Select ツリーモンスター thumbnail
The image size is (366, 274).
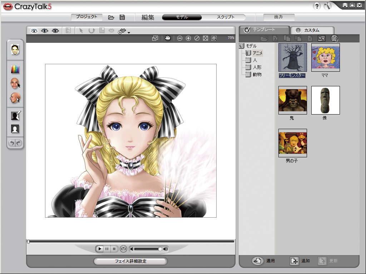pyautogui.click(x=293, y=57)
